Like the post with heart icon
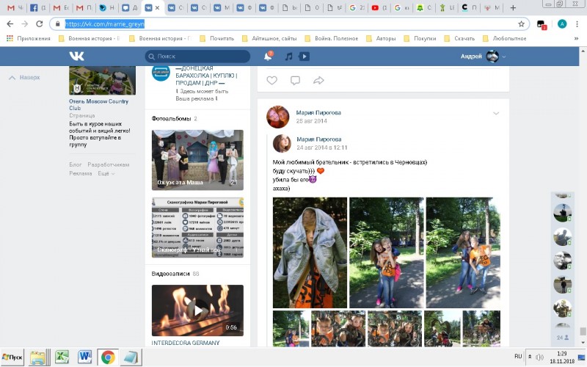The height and width of the screenshot is (367, 587). point(271,80)
